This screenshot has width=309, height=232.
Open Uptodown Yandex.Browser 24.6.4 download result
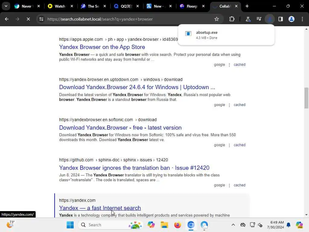(137, 87)
